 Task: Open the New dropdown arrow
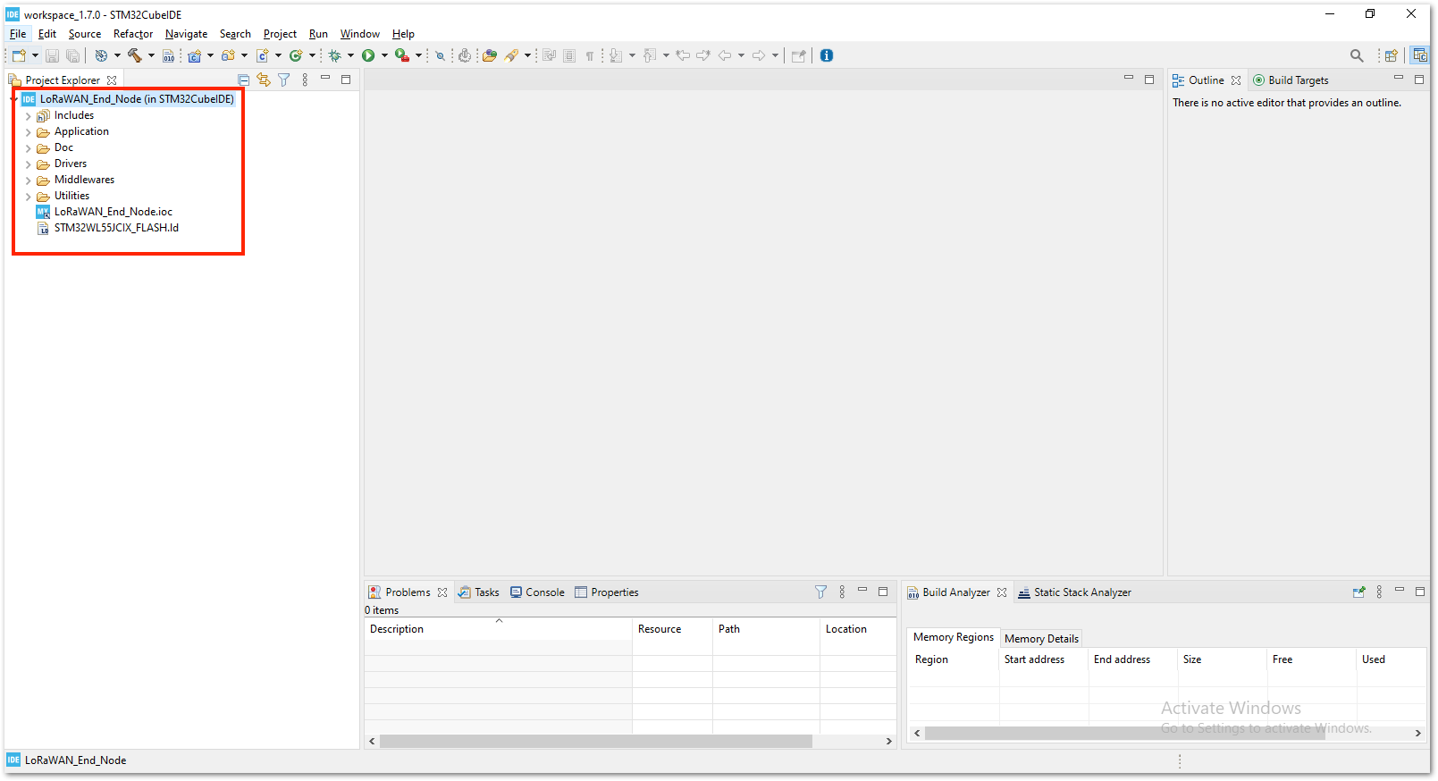click(35, 55)
